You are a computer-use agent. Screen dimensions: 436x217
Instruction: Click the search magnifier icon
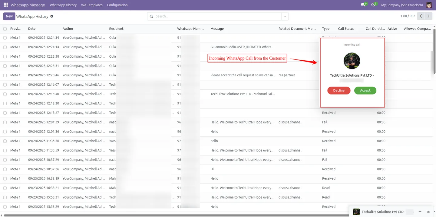pyautogui.click(x=151, y=16)
